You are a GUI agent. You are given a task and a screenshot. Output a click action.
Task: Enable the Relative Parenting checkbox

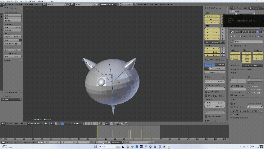tap(232, 95)
